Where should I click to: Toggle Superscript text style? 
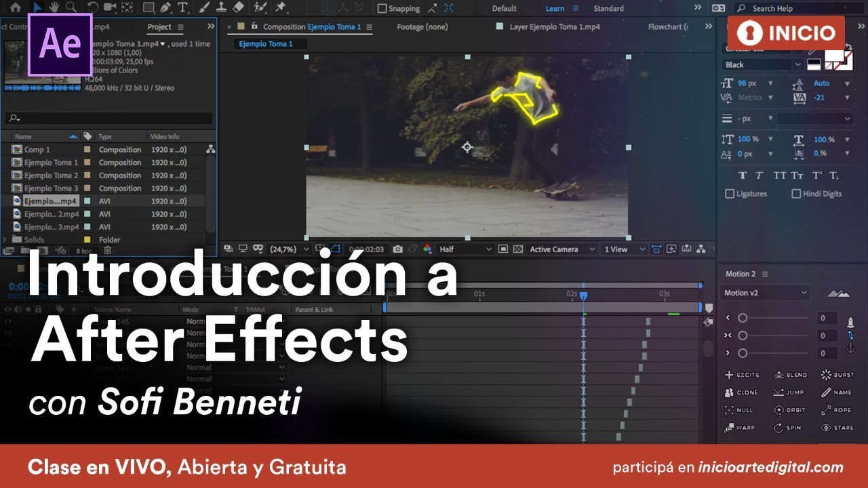[817, 176]
